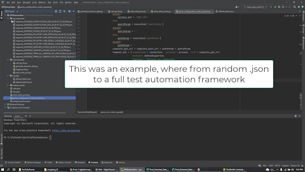Switch to generate_dynamic_data.py editor tab
305x172 pixels.
coord(91,12)
